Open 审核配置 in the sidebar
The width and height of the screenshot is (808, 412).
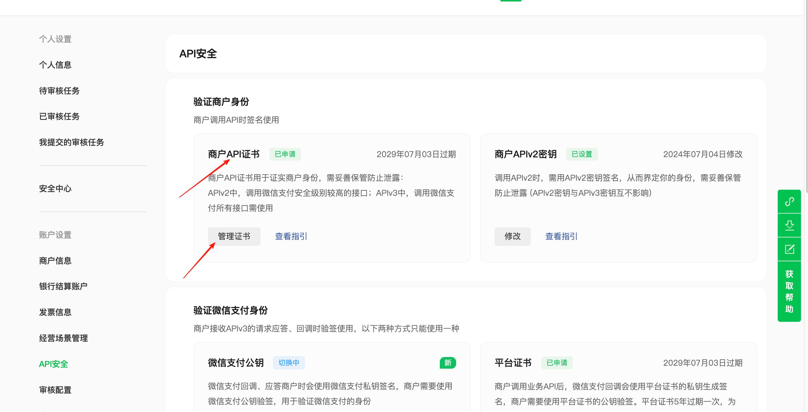point(55,390)
